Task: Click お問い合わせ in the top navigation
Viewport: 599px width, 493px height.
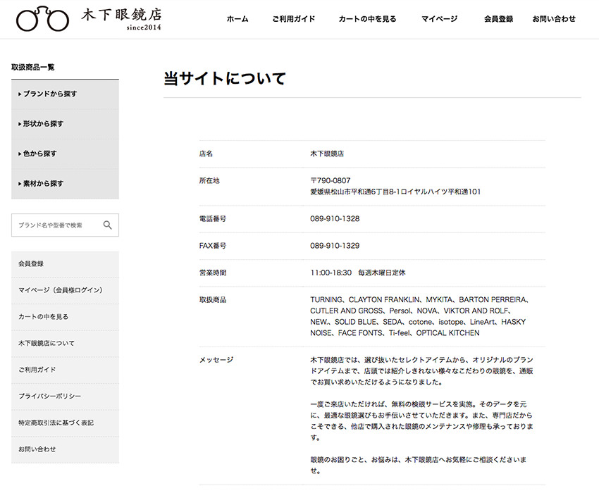Action: coord(554,19)
